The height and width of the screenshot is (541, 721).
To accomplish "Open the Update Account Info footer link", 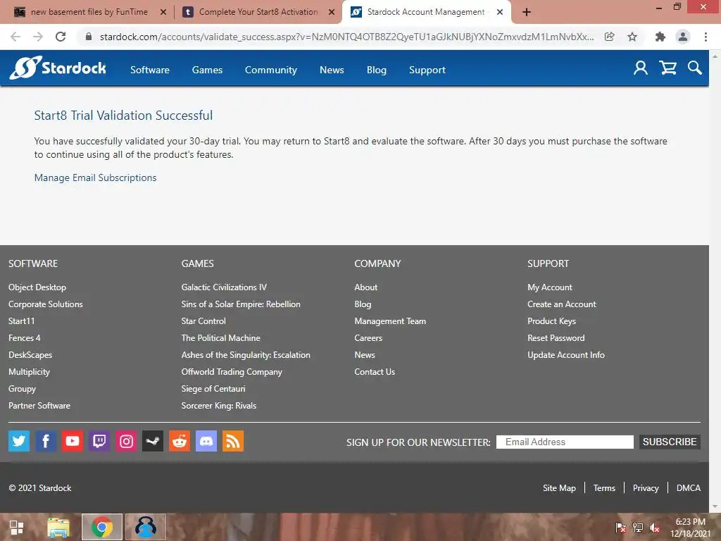I will click(566, 355).
